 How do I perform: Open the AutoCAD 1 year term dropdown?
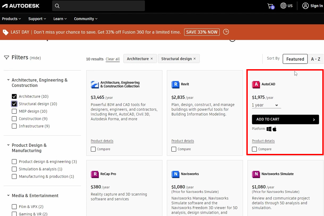pos(266,105)
